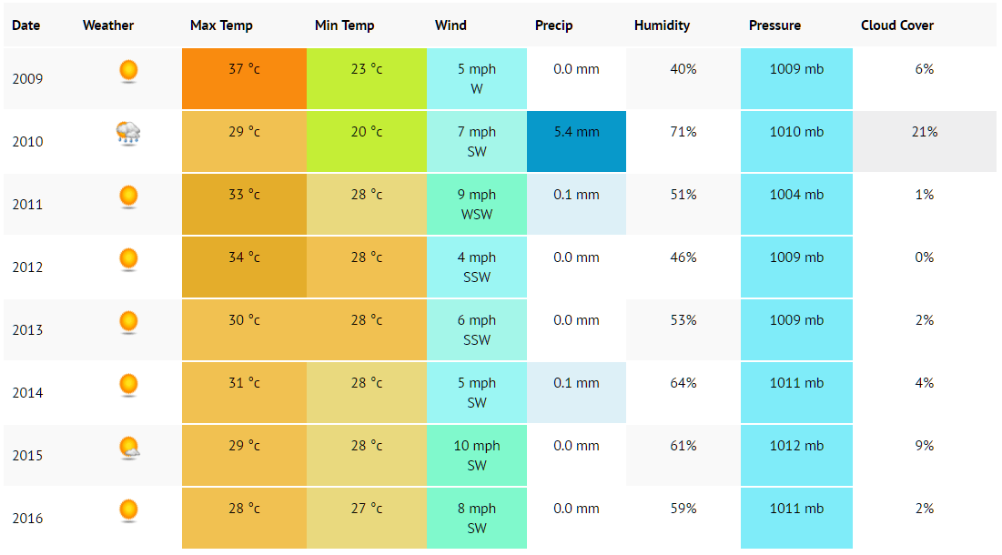Click the sunny weather icon for 2009
This screenshot has height=555, width=1002.
point(128,71)
